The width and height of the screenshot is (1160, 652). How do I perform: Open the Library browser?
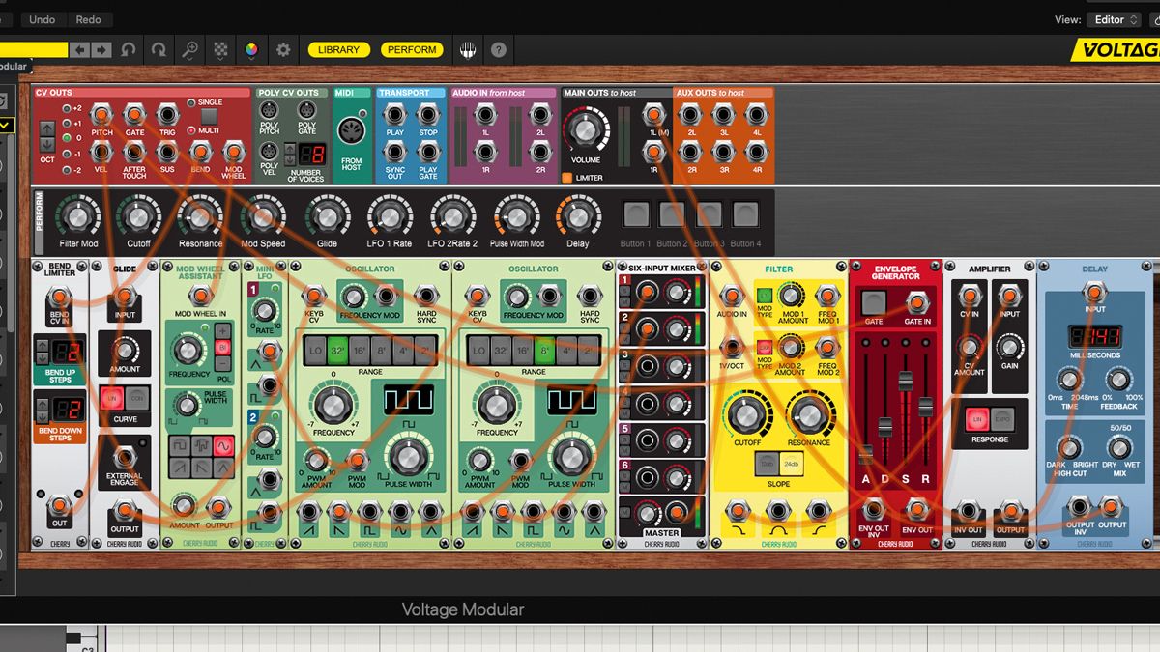[336, 49]
